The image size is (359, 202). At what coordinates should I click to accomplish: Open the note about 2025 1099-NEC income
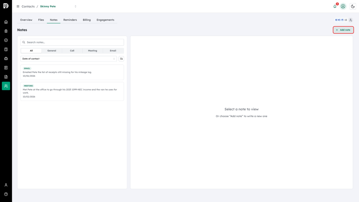[x=72, y=92]
